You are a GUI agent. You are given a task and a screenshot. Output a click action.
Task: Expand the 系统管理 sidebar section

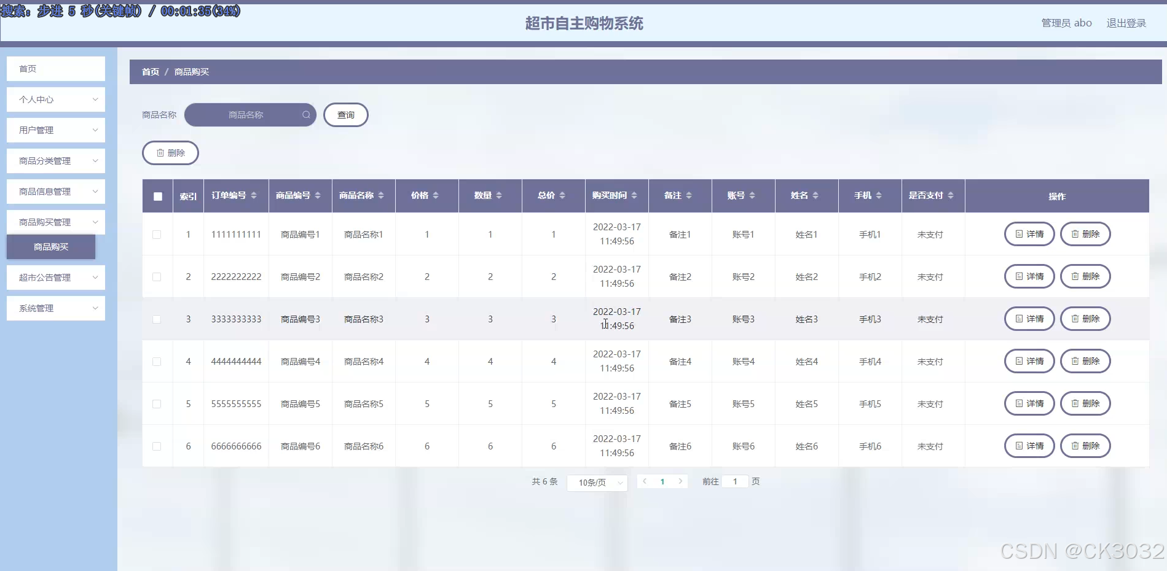55,308
